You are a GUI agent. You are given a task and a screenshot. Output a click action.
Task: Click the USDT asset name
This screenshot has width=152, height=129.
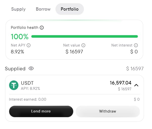(27, 83)
